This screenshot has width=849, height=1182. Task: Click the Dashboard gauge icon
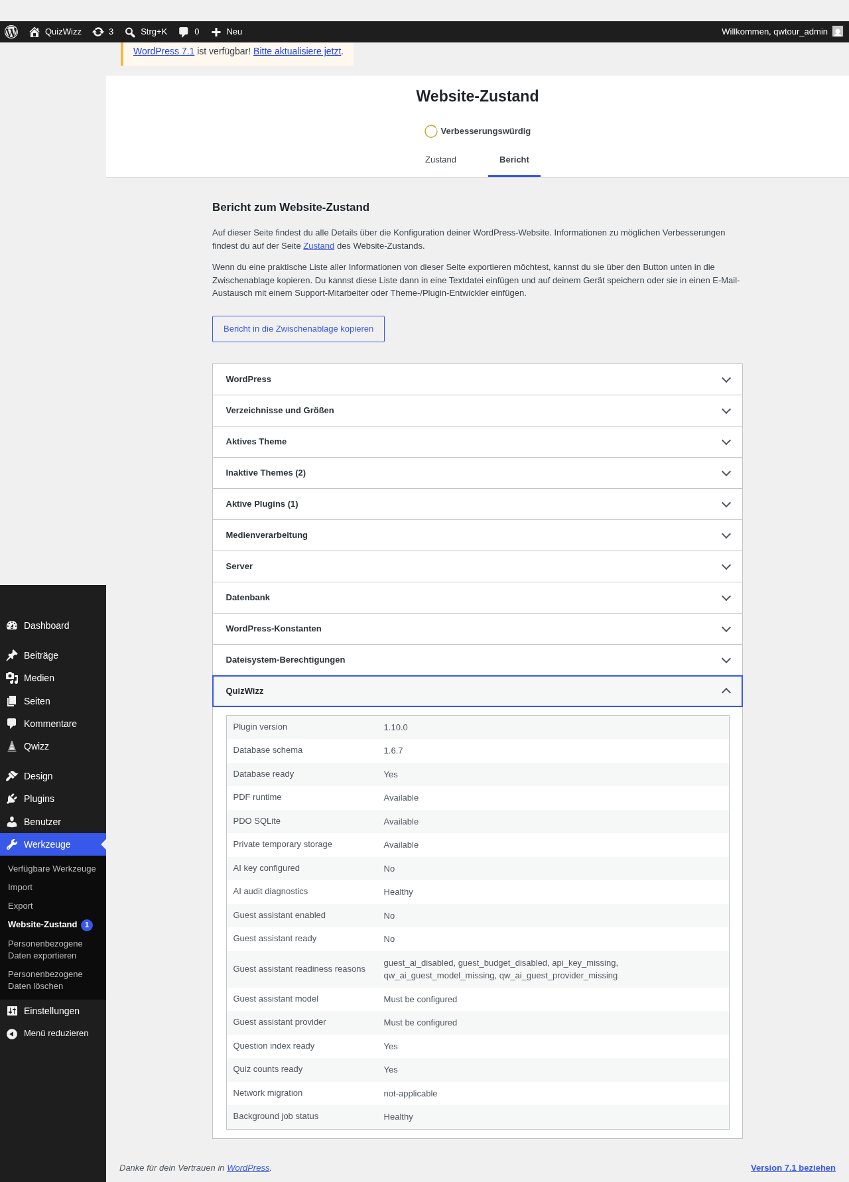point(12,625)
